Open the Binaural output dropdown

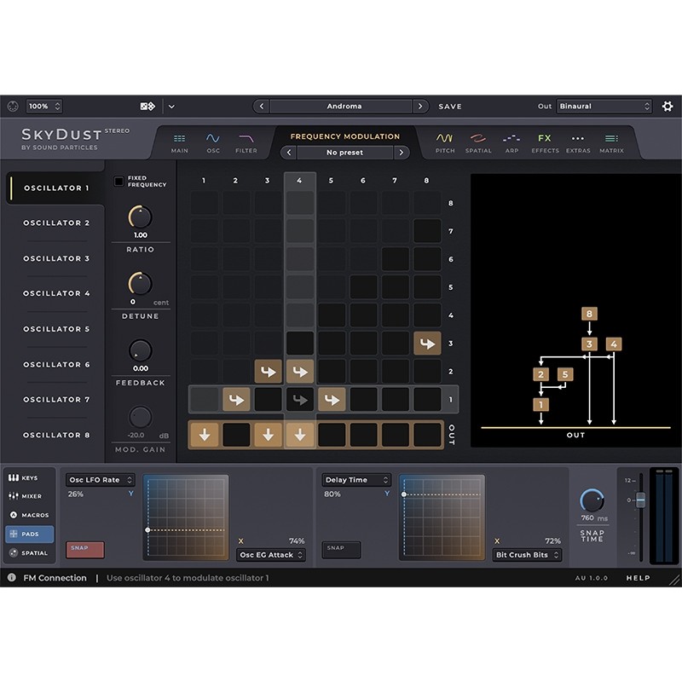click(x=604, y=106)
